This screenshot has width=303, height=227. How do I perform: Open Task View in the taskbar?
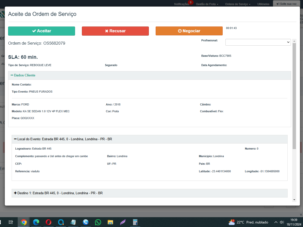[x=11, y=222]
